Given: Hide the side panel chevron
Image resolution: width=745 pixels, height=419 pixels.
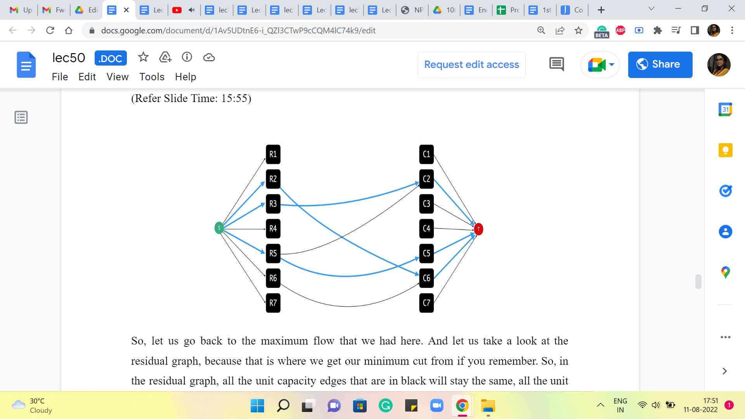Looking at the screenshot, I should coord(724,371).
